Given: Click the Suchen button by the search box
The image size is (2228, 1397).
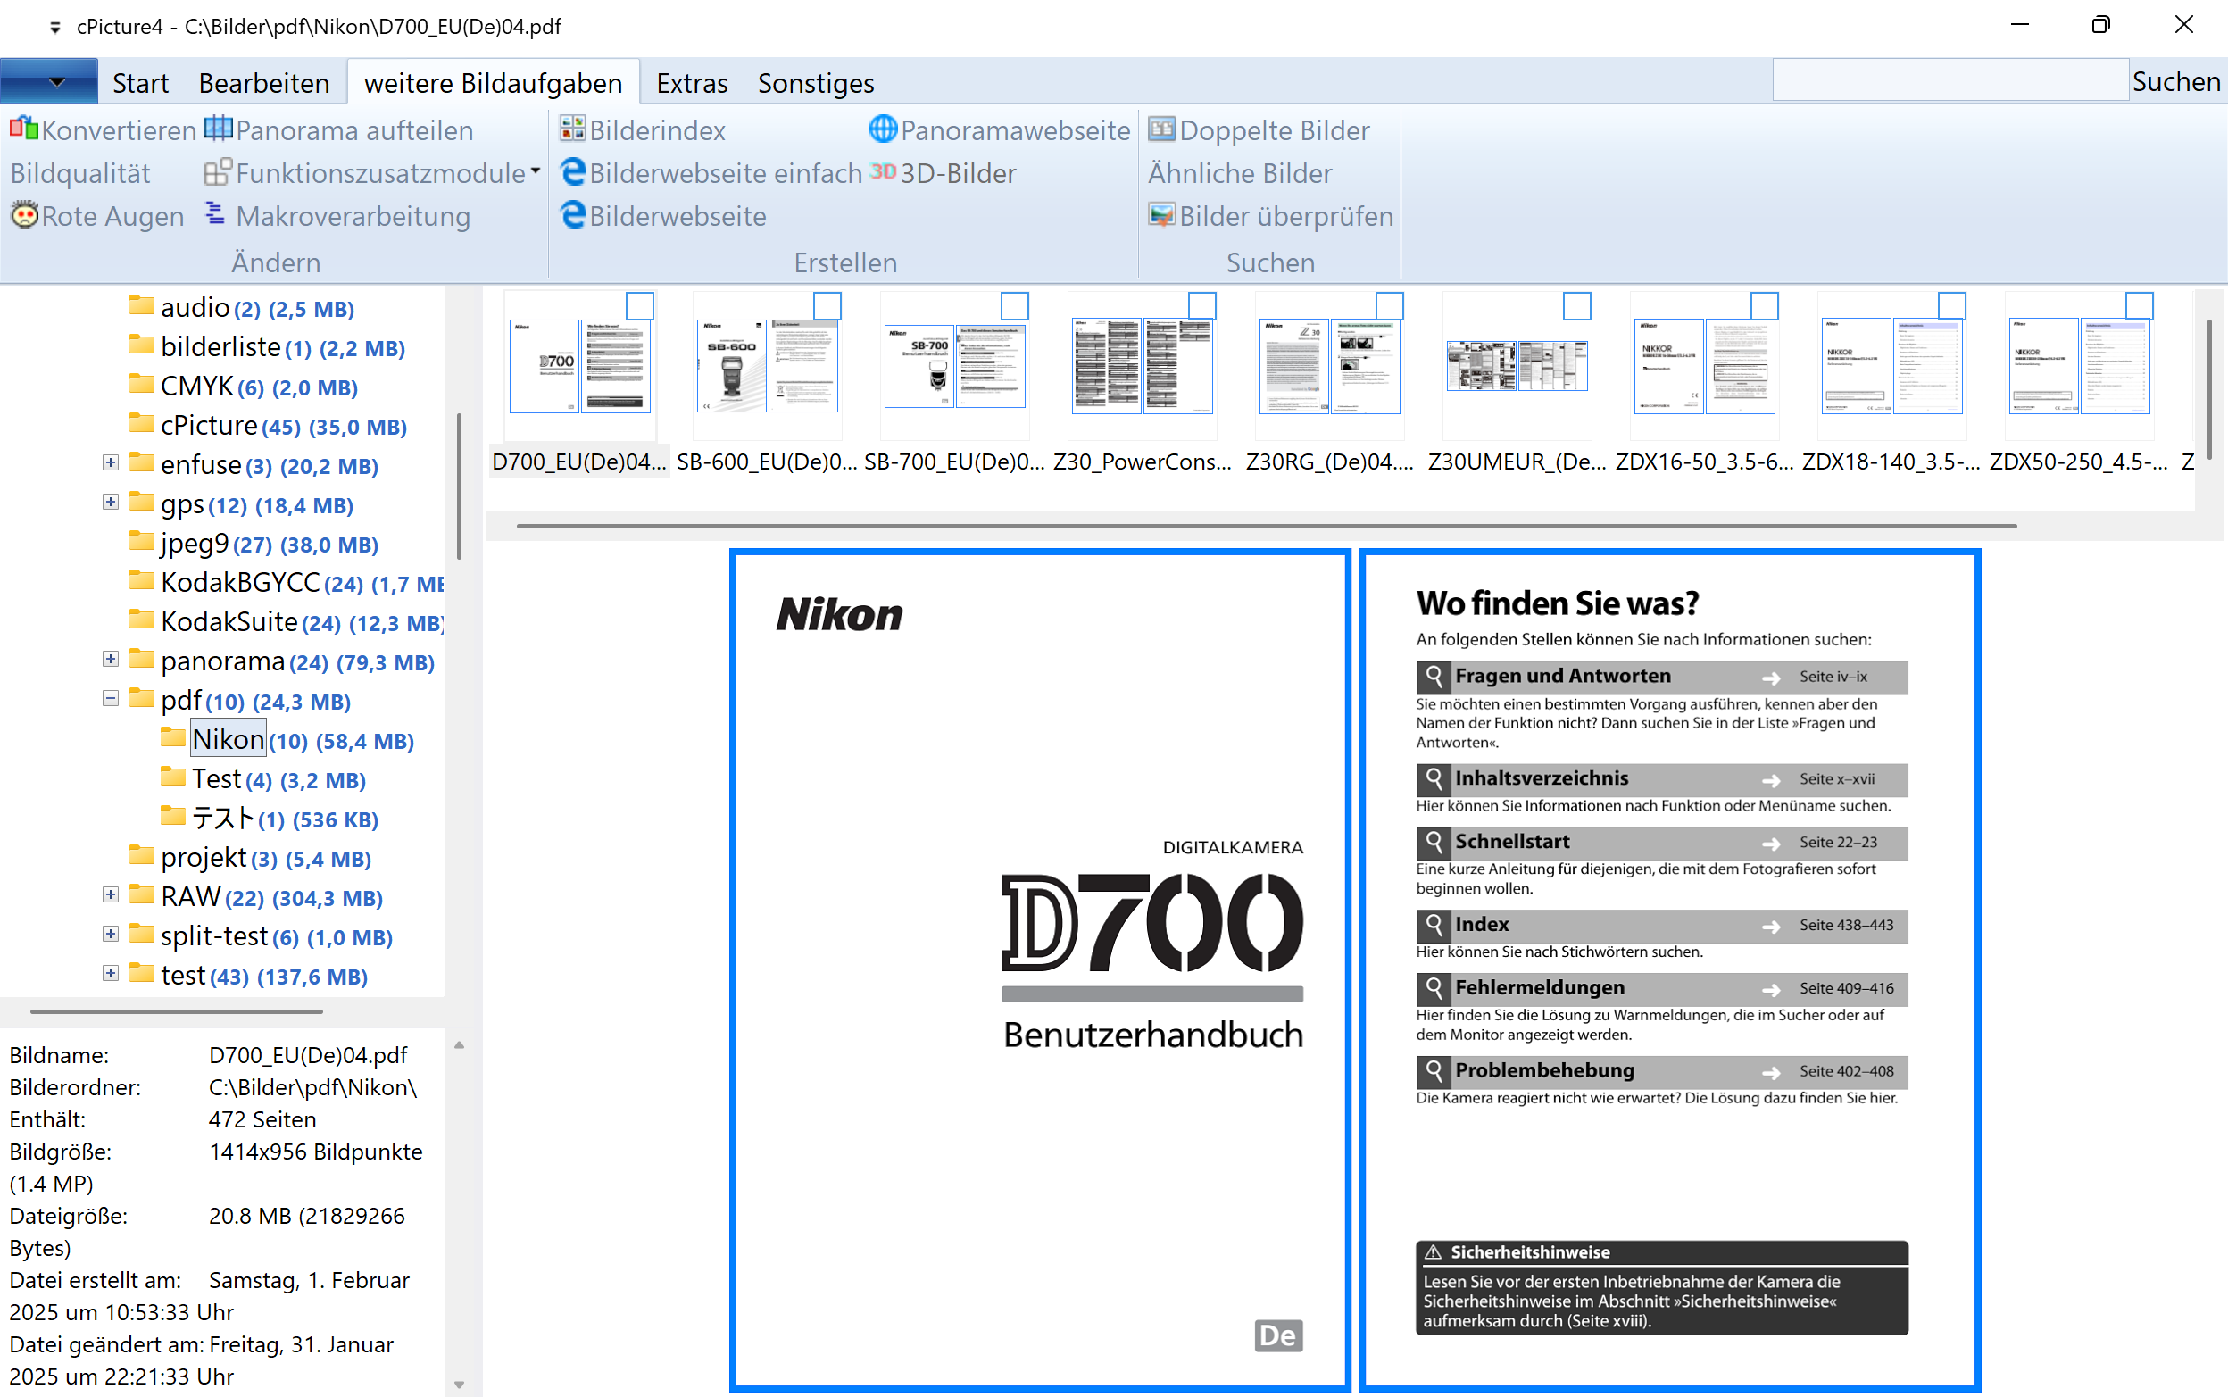Looking at the screenshot, I should [x=2175, y=81].
